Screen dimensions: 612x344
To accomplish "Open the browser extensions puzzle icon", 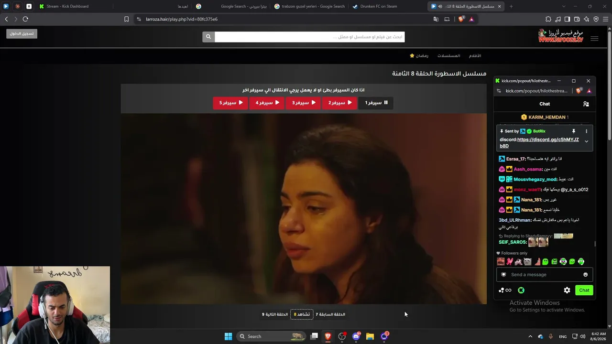I will point(548,19).
